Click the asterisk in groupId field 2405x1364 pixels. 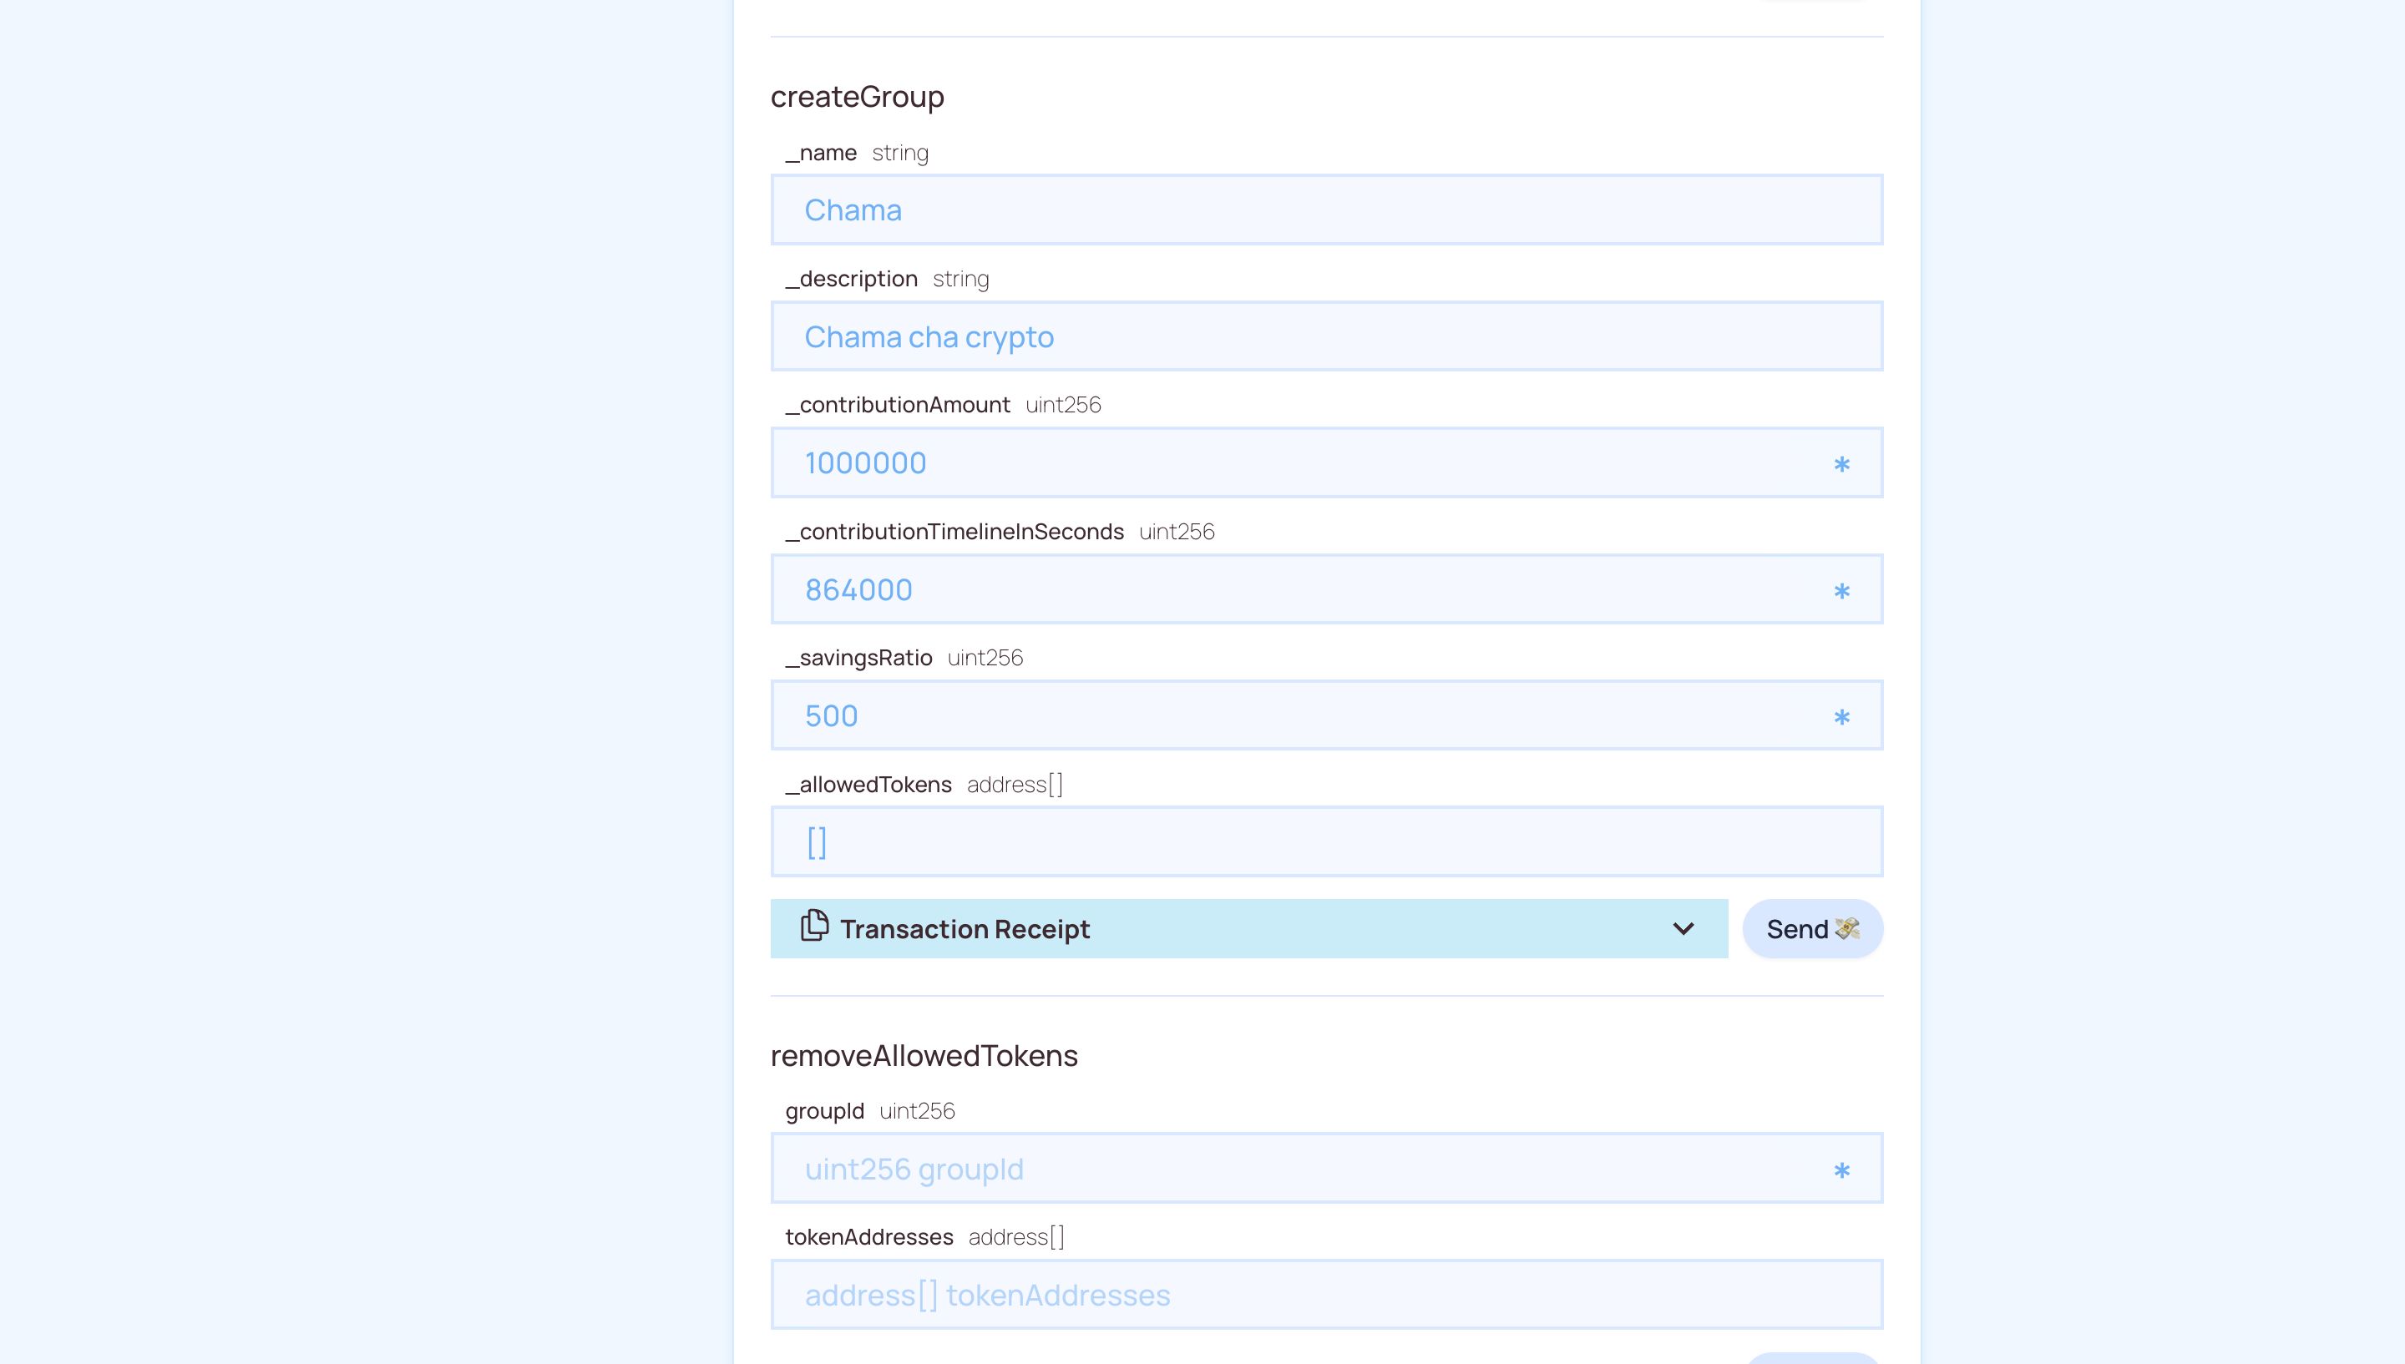pos(1841,1170)
